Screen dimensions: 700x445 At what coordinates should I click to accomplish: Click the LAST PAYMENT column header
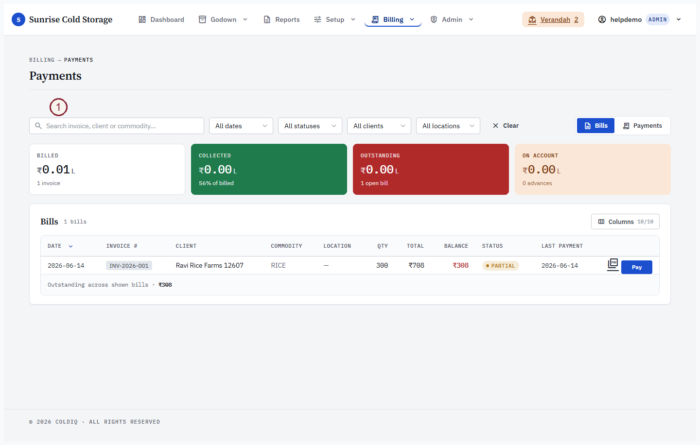point(562,246)
